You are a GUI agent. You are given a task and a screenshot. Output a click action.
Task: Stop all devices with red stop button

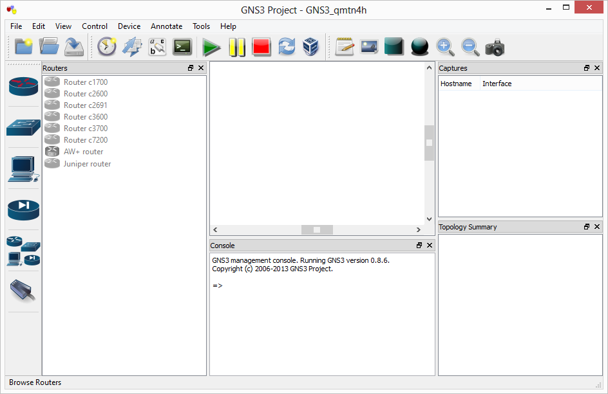coord(261,47)
